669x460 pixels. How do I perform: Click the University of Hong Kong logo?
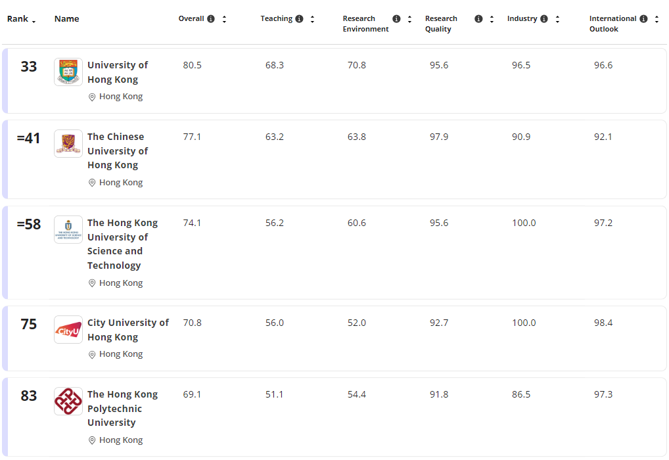pyautogui.click(x=68, y=72)
